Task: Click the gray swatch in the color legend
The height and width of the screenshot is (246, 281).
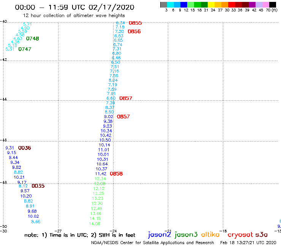Action: tap(164, 5)
